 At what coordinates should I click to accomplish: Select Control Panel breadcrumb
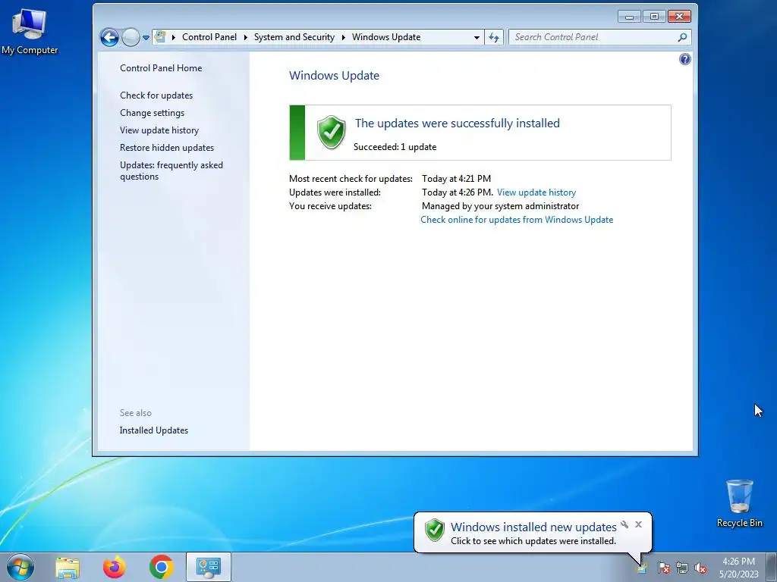coord(209,37)
